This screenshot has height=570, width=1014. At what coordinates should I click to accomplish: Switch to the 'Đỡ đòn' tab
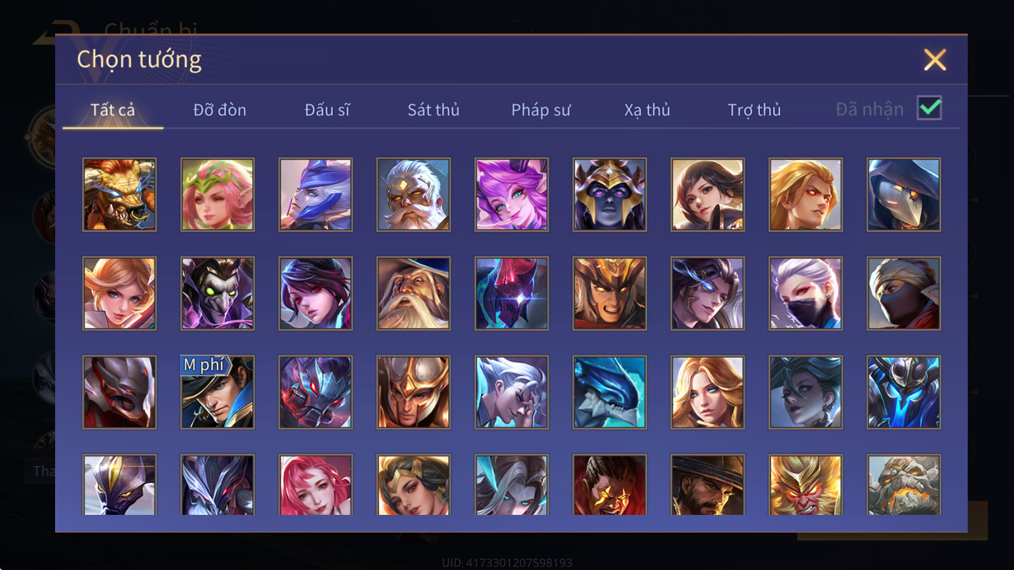point(219,110)
